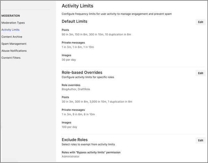
Task: Click the Activity Limits page title
Action: coord(77,6)
